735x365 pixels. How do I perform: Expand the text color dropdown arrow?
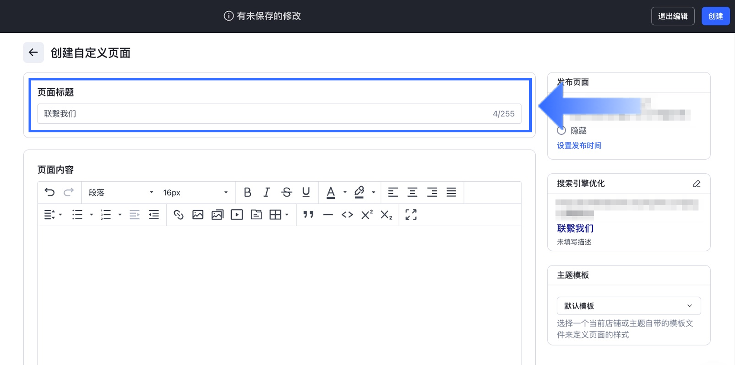345,192
